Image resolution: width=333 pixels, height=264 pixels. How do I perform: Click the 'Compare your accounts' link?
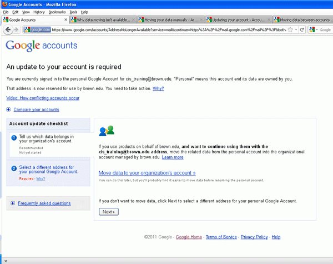36,109
